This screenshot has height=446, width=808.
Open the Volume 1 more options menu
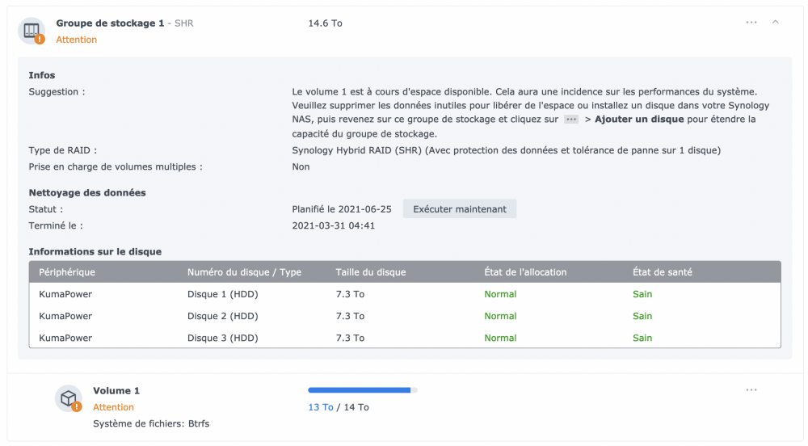click(x=751, y=390)
